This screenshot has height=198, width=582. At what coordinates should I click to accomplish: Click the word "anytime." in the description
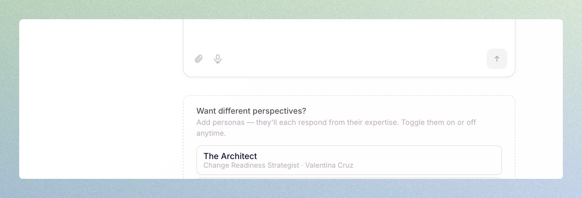tap(211, 133)
